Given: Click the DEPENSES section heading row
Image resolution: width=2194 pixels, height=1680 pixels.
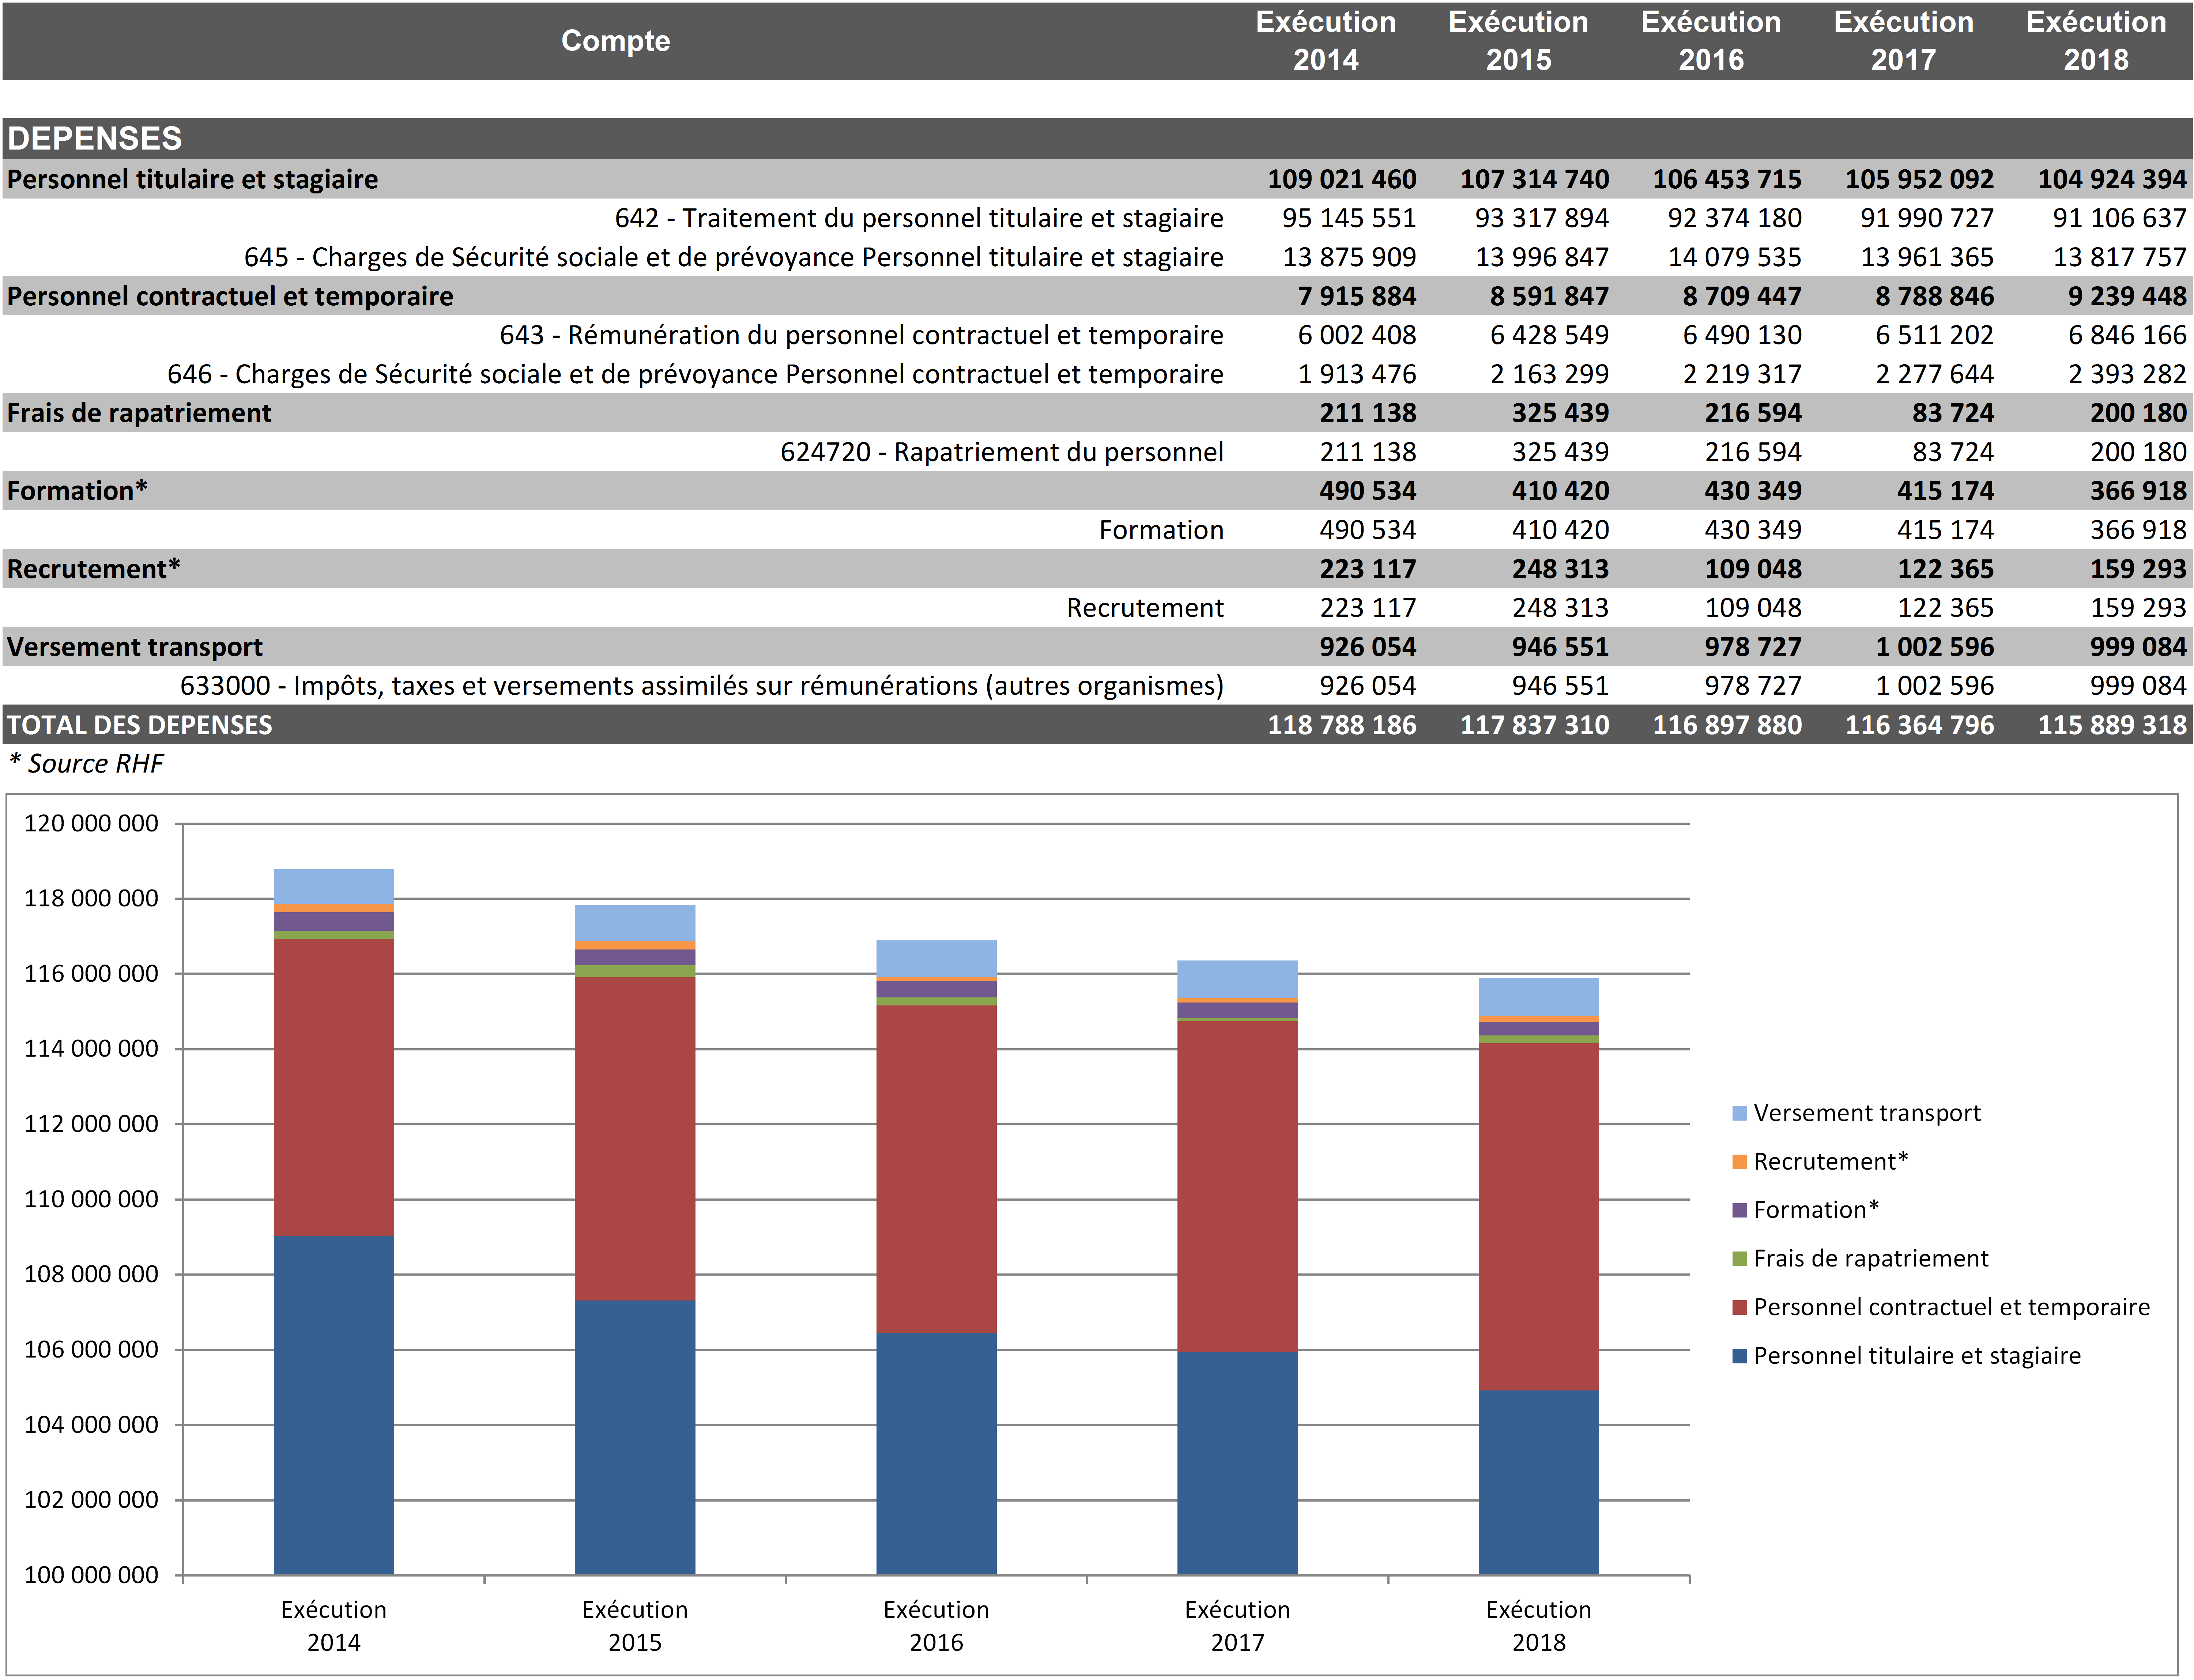Looking at the screenshot, I should (95, 138).
